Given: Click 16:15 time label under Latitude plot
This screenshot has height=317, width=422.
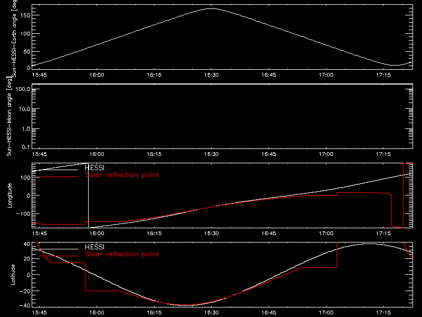Looking at the screenshot, I should [x=154, y=313].
